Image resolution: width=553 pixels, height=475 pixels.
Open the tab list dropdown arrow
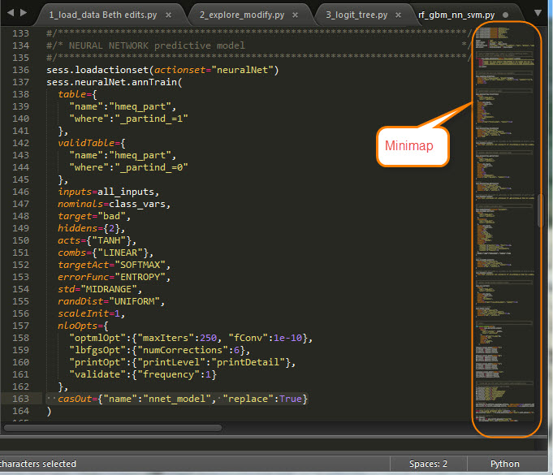point(538,14)
